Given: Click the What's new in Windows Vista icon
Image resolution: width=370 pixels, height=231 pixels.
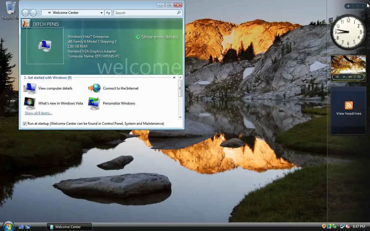Looking at the screenshot, I should pyautogui.click(x=30, y=103).
